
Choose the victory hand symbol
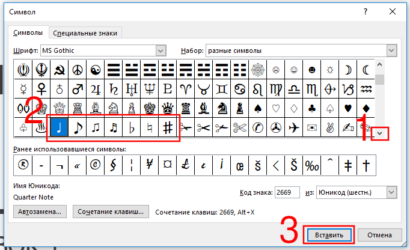(x=329, y=127)
